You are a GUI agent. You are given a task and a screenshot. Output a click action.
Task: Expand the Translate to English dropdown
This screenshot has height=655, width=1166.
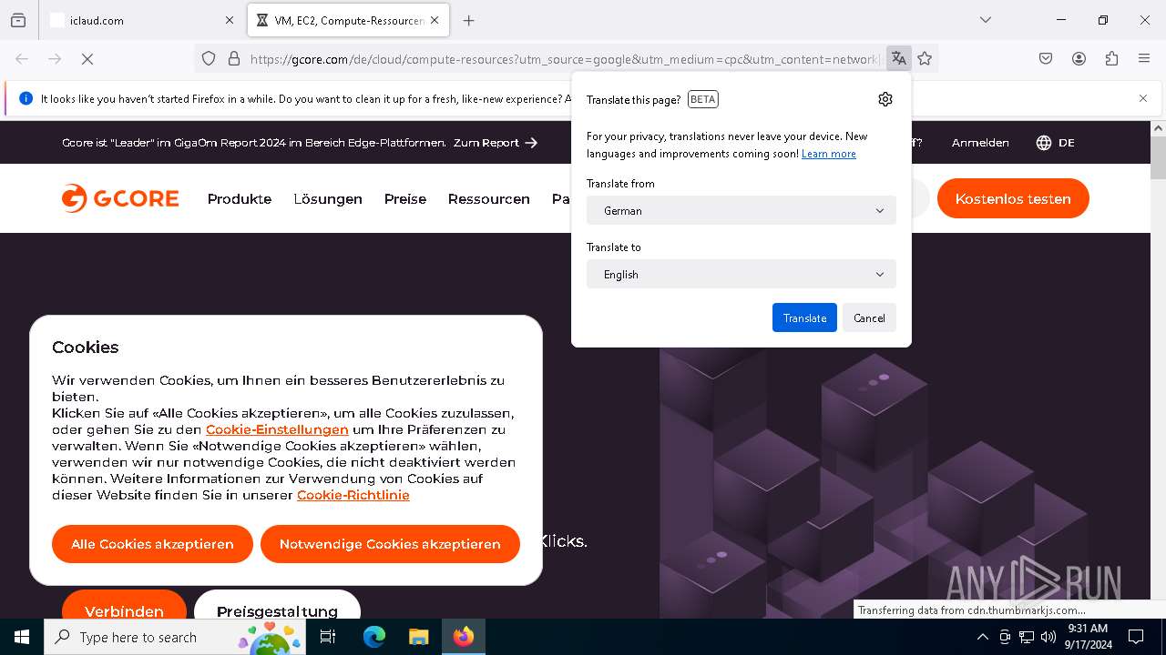coord(742,274)
